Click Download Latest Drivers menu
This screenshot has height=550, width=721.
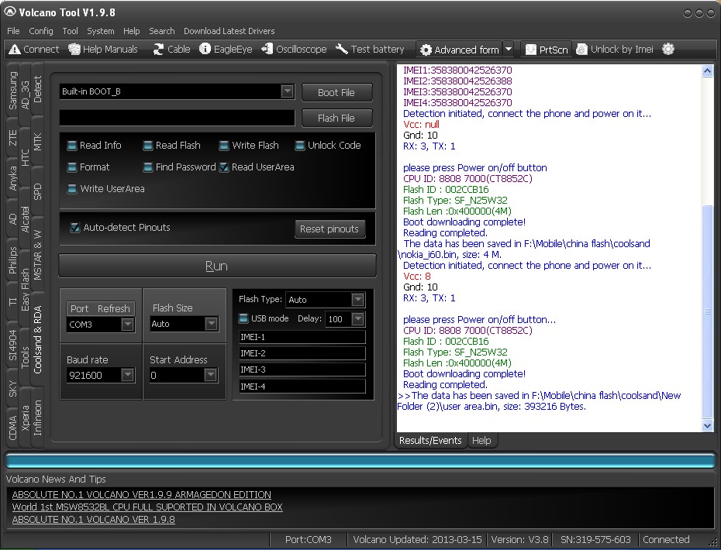pyautogui.click(x=229, y=31)
